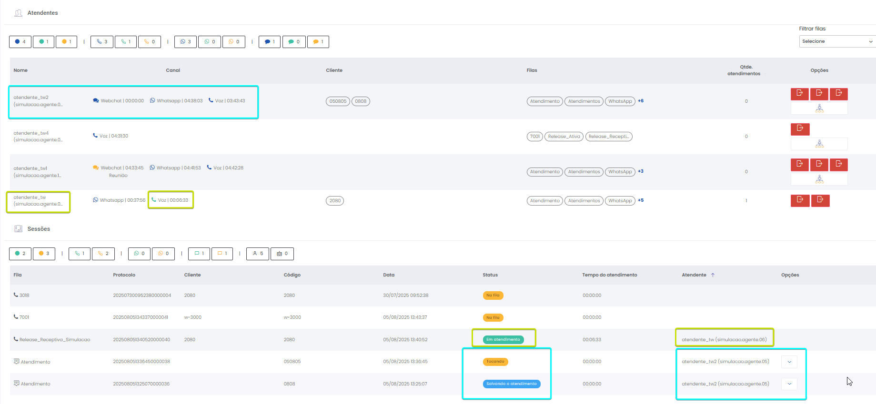Filter sessions by human agent icon counter
876x404 pixels.
coord(258,254)
